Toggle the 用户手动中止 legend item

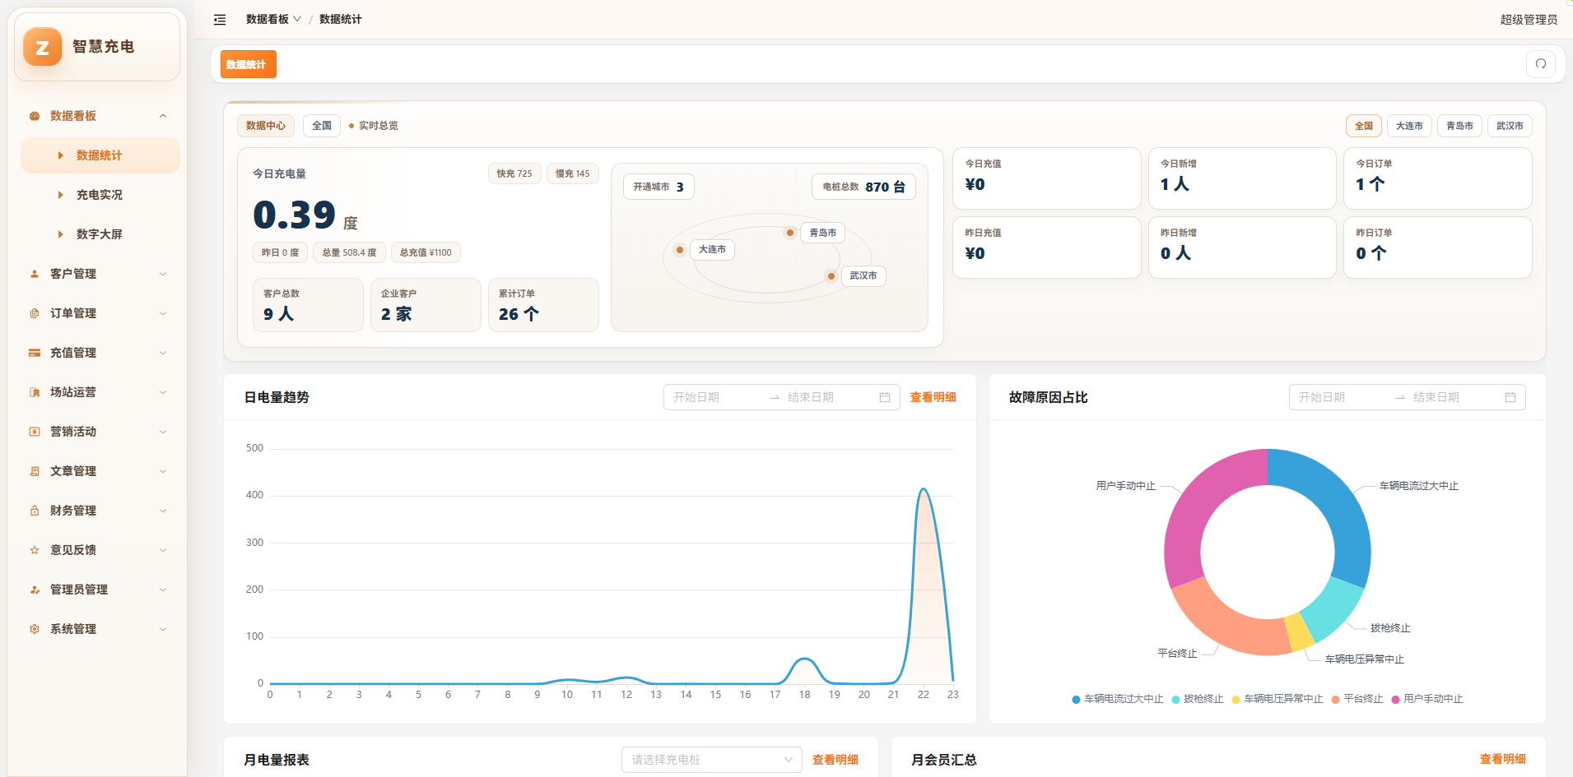pyautogui.click(x=1426, y=699)
